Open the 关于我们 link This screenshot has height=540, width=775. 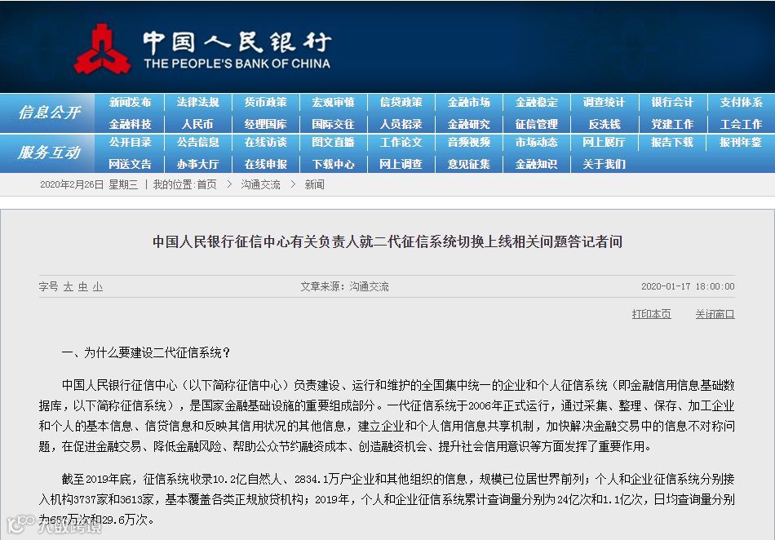click(x=604, y=164)
